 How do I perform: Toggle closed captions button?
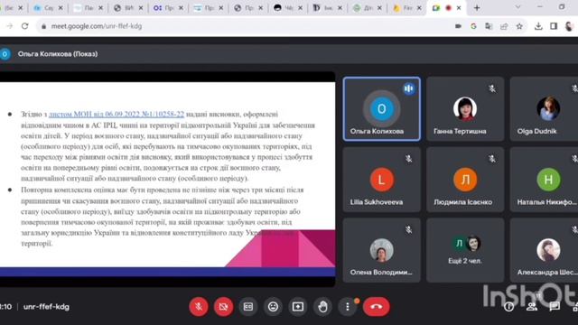tap(248, 307)
